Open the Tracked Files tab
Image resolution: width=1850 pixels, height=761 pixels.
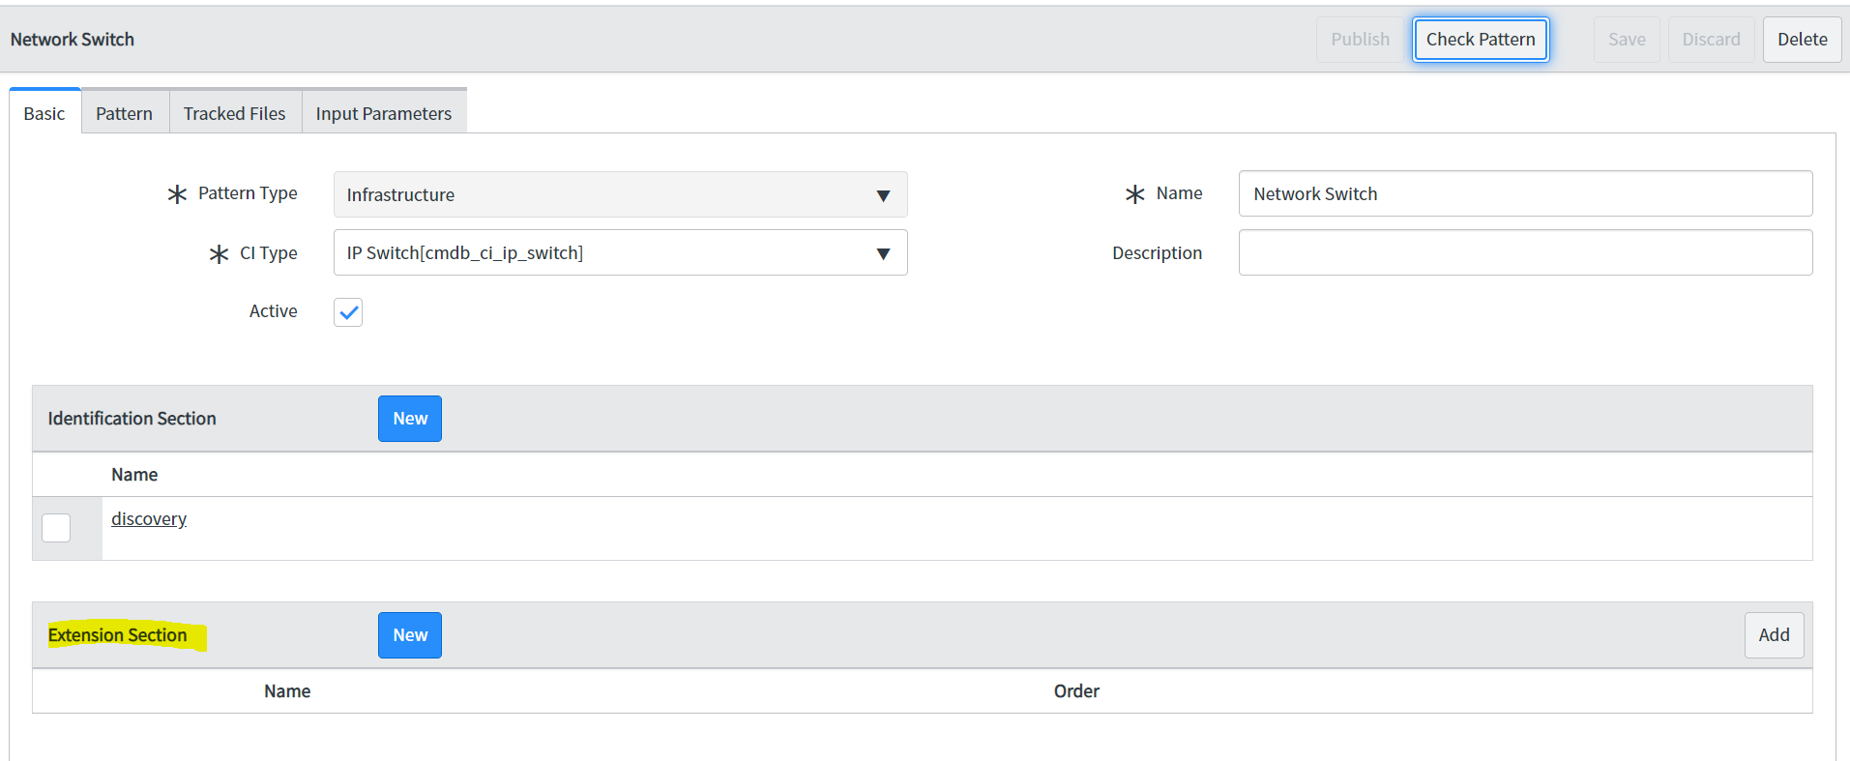pyautogui.click(x=235, y=113)
